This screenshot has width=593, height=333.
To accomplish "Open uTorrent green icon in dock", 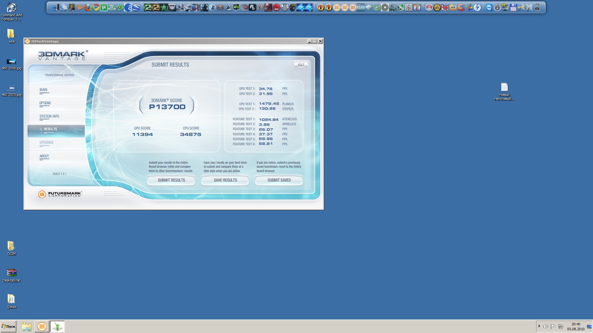I will click(104, 7).
